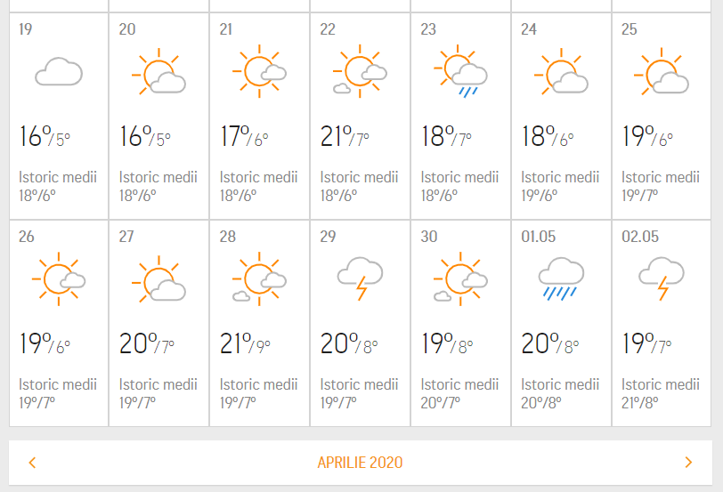Click the sunny icon for day 26
The image size is (723, 492).
[x=59, y=278]
